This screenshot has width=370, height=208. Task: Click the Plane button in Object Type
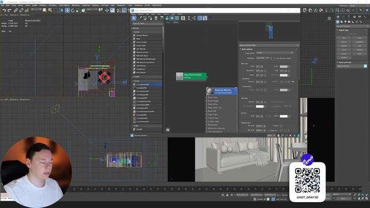click(360, 54)
